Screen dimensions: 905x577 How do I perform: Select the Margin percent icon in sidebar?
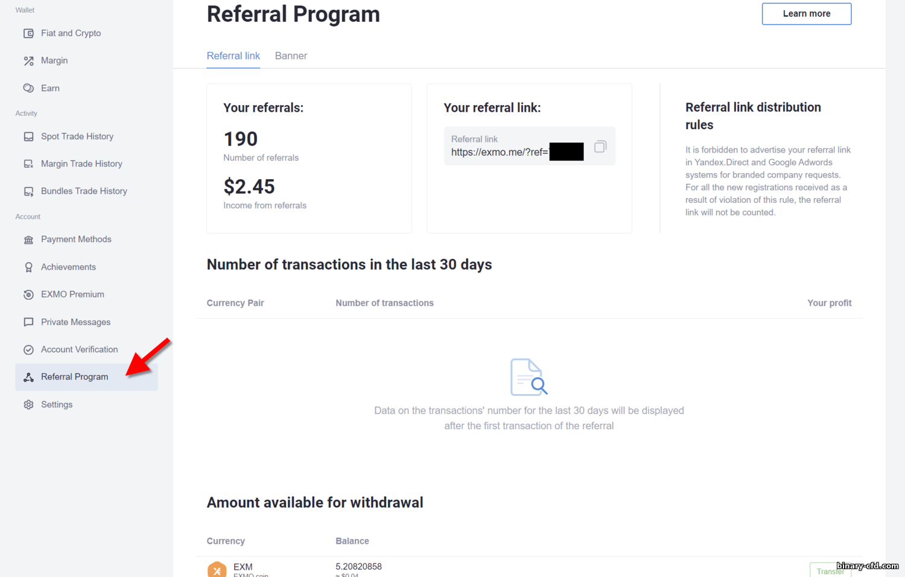tap(28, 61)
